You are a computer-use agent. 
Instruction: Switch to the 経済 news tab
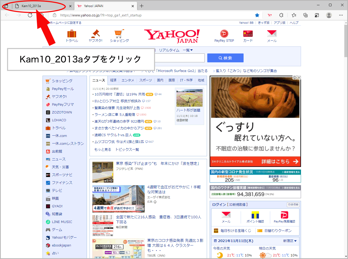(x=113, y=80)
